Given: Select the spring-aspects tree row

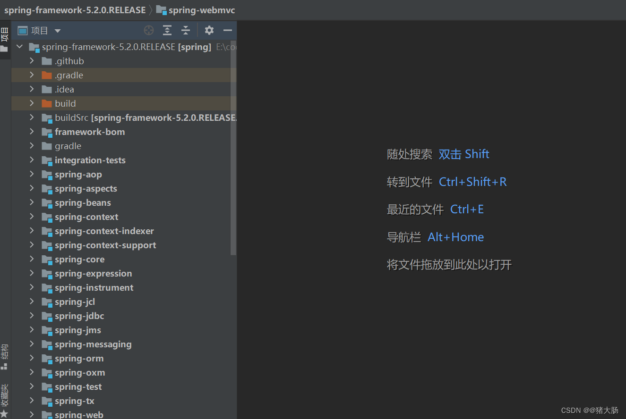Looking at the screenshot, I should [x=124, y=188].
